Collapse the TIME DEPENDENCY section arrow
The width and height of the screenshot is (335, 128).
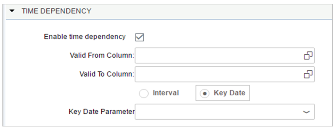12,11
